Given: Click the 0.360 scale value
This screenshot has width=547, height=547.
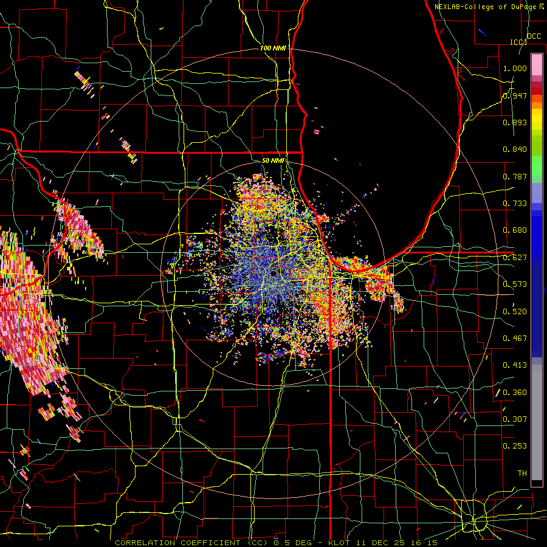Looking at the screenshot, I should [515, 393].
